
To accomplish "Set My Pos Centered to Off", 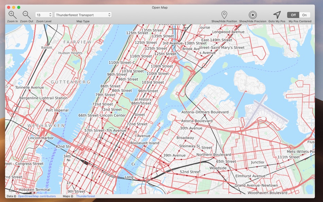I will [293, 15].
